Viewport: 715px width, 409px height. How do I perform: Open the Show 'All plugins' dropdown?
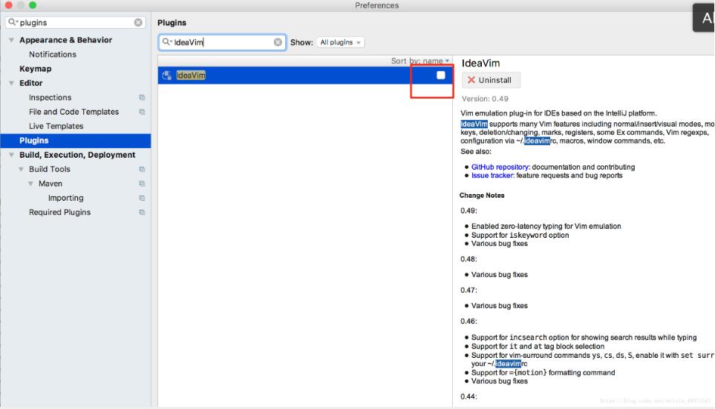click(x=340, y=42)
